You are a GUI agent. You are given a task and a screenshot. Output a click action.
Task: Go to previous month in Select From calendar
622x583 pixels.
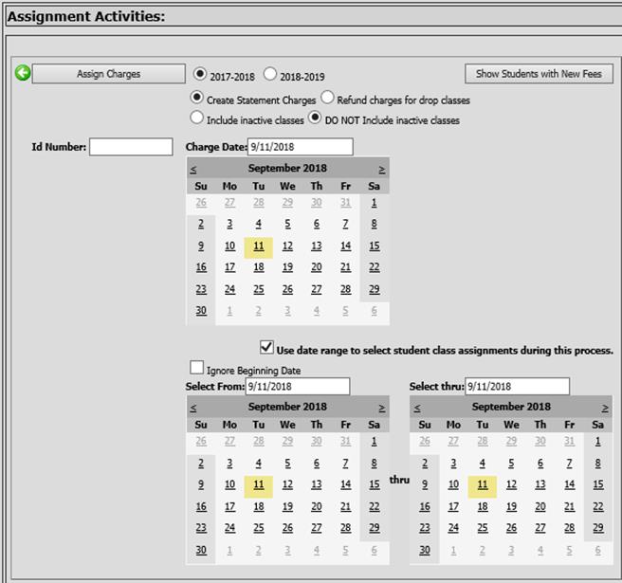coord(192,408)
